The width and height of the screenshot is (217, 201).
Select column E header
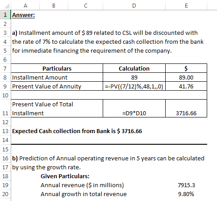[186, 6]
